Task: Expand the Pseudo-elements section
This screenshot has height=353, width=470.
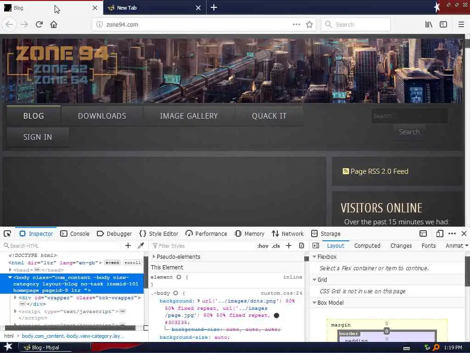Action: [x=154, y=256]
